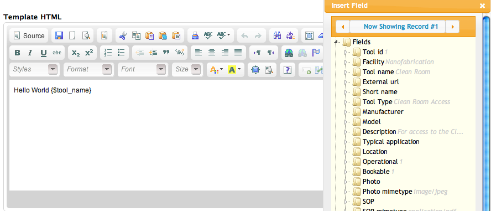This screenshot has width=491, height=211.
Task: Insert a bulleted list
Action: (121, 53)
